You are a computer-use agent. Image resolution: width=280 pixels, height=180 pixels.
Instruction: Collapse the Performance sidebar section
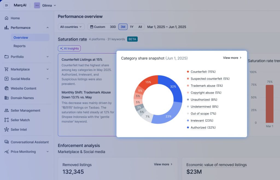(x=48, y=28)
